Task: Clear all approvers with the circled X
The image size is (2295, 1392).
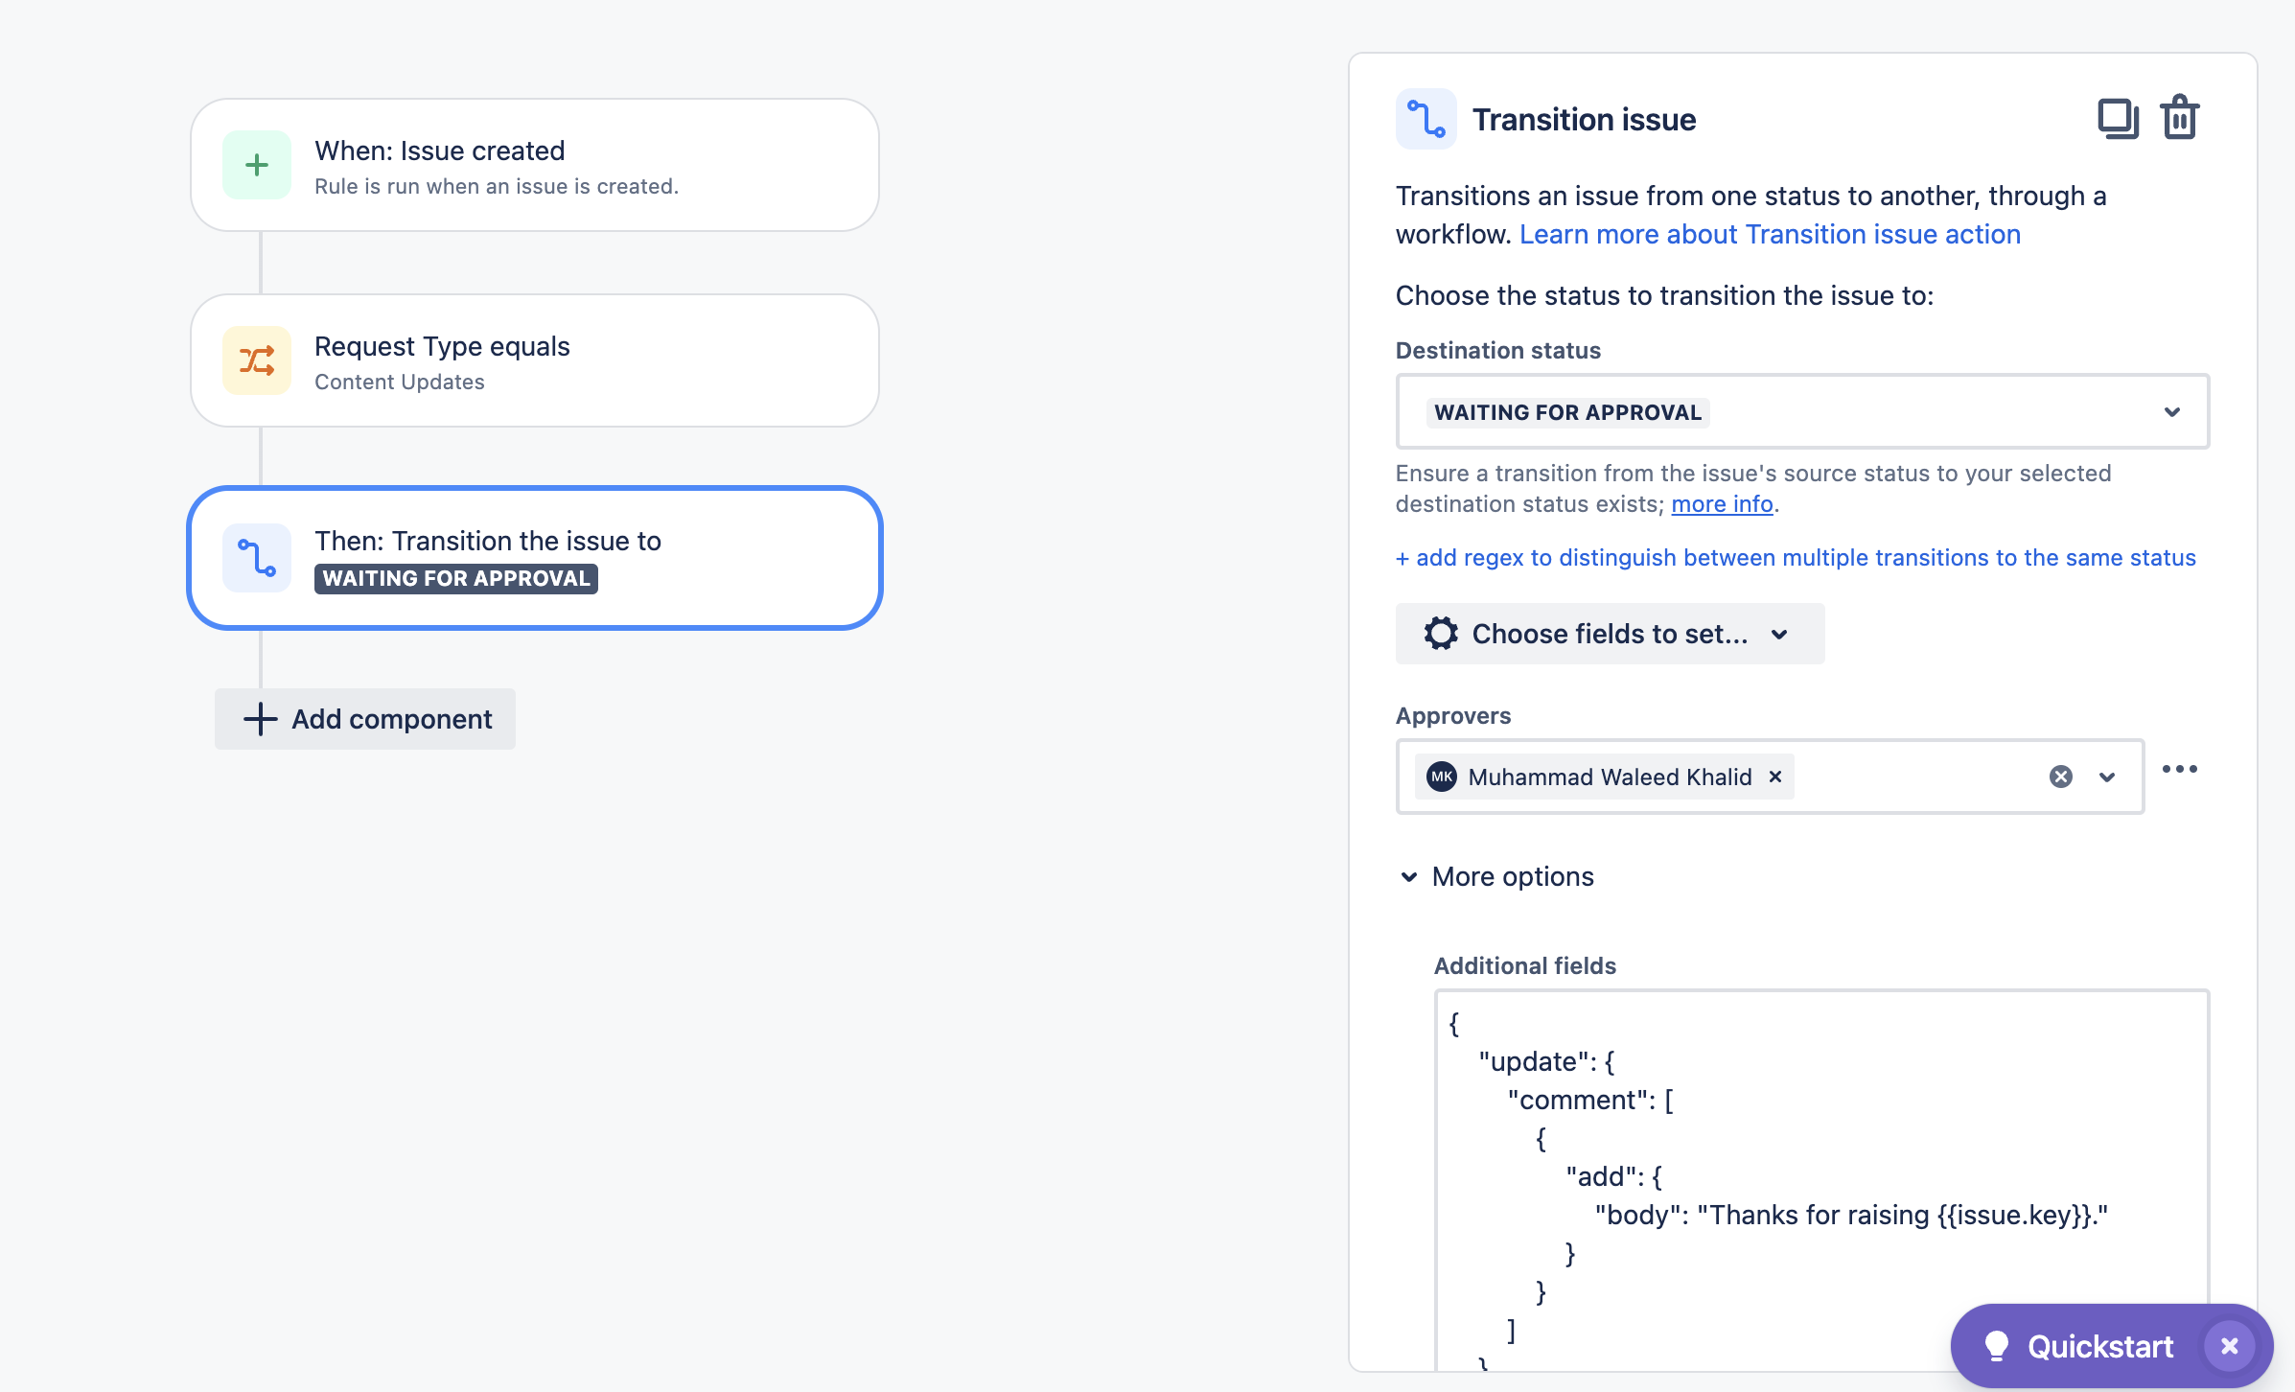Action: tap(2061, 777)
